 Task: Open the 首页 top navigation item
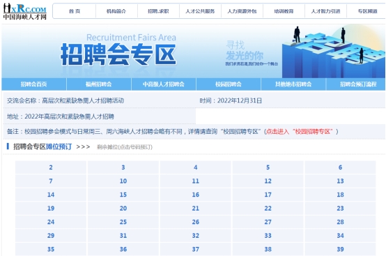(75, 11)
